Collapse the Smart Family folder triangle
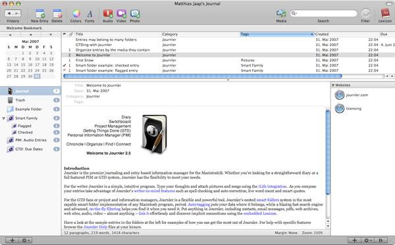 pyautogui.click(x=4, y=118)
